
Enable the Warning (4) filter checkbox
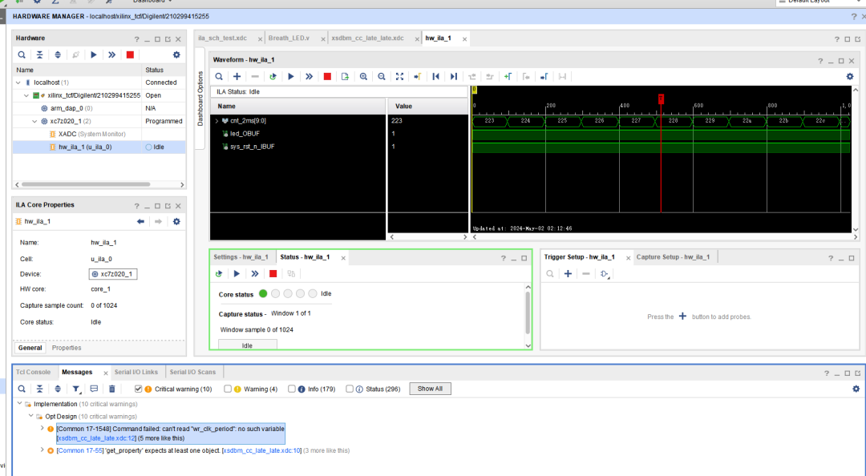coord(228,389)
